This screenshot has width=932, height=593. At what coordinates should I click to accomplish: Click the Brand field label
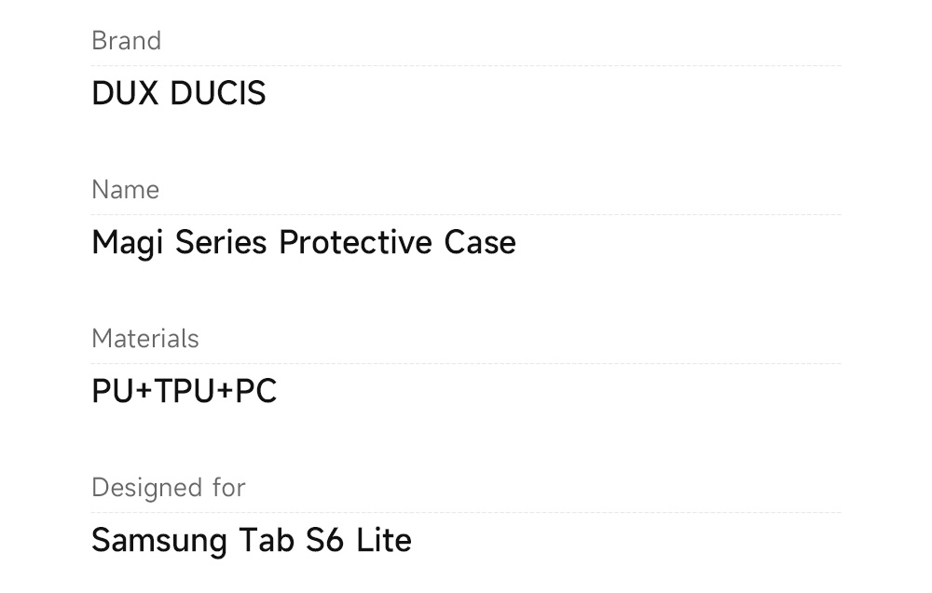coord(126,41)
